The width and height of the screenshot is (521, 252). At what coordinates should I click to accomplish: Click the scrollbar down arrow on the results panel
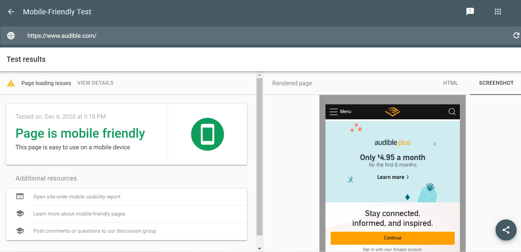pyautogui.click(x=259, y=248)
